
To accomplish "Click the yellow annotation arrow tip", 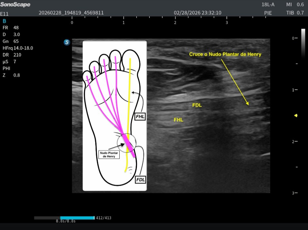I will click(248, 105).
